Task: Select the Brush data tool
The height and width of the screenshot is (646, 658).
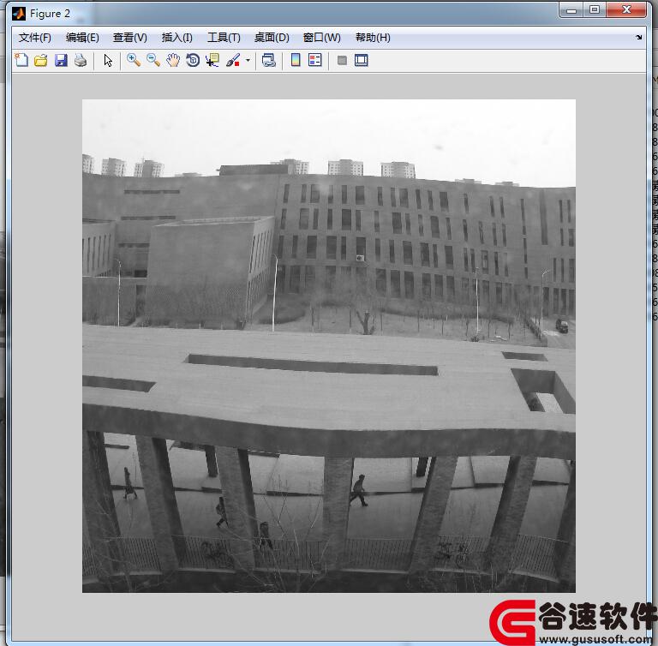Action: coord(233,61)
